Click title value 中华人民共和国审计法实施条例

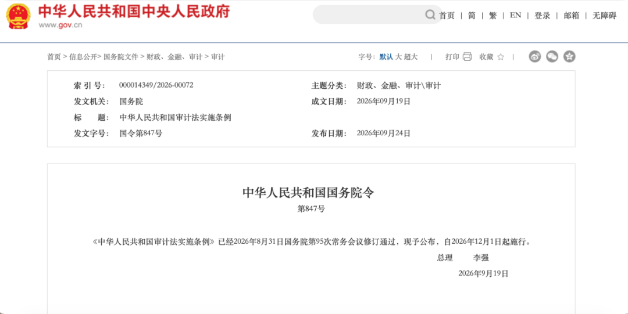point(176,118)
